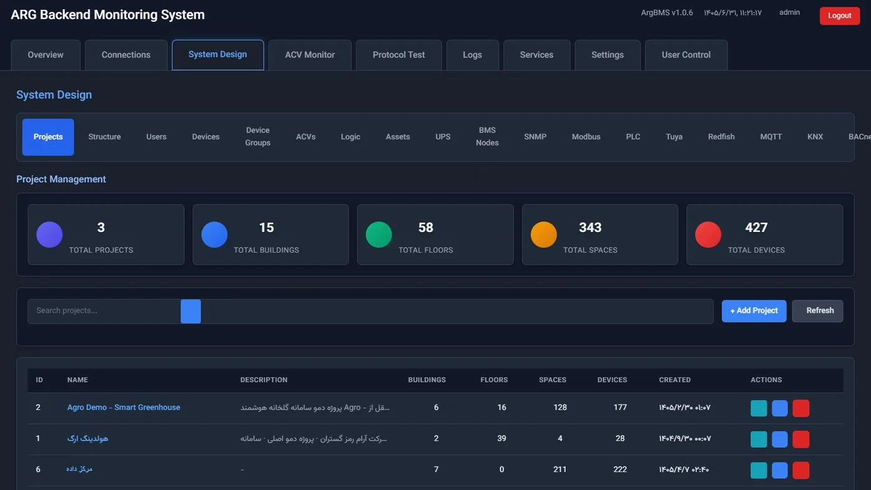The height and width of the screenshot is (490, 871).
Task: Open the هولدینگ ارگ project link
Action: pos(88,438)
